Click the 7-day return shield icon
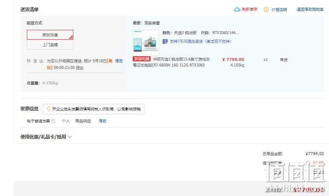 tap(165, 41)
